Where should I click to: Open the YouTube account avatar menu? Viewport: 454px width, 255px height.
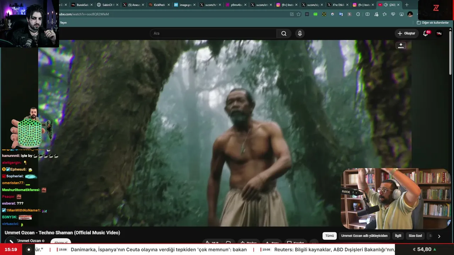[439, 33]
